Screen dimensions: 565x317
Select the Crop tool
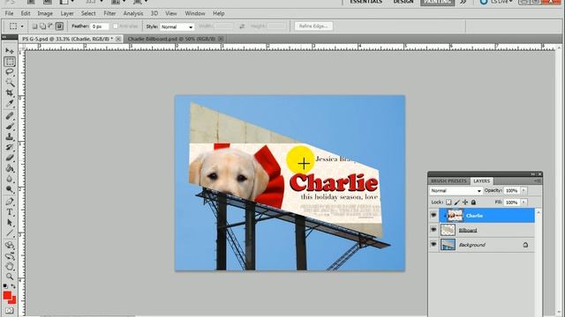10,93
